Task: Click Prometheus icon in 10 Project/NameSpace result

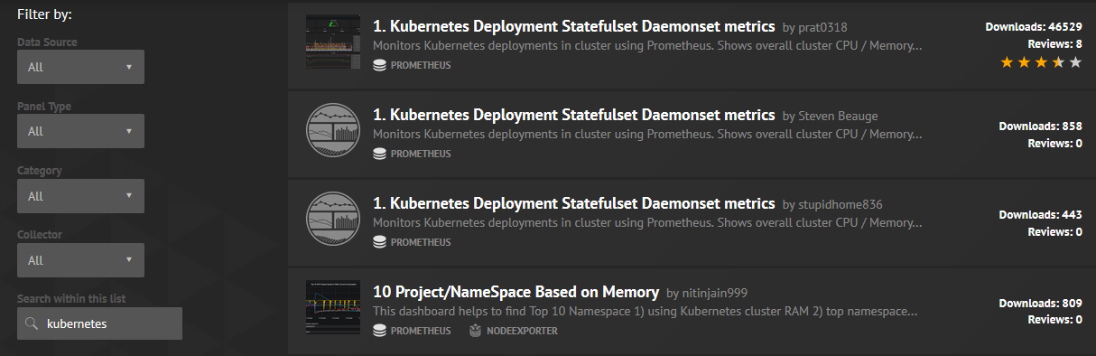Action: [379, 331]
